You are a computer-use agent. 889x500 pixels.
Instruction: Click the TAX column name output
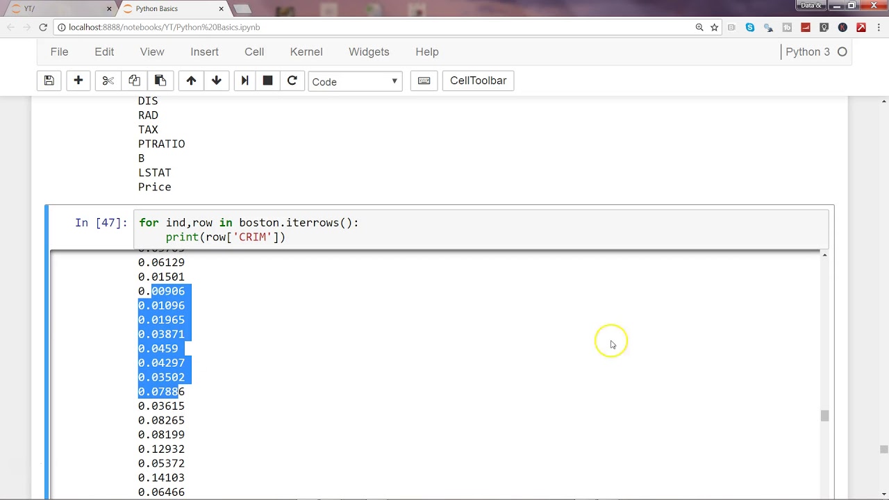tap(148, 129)
